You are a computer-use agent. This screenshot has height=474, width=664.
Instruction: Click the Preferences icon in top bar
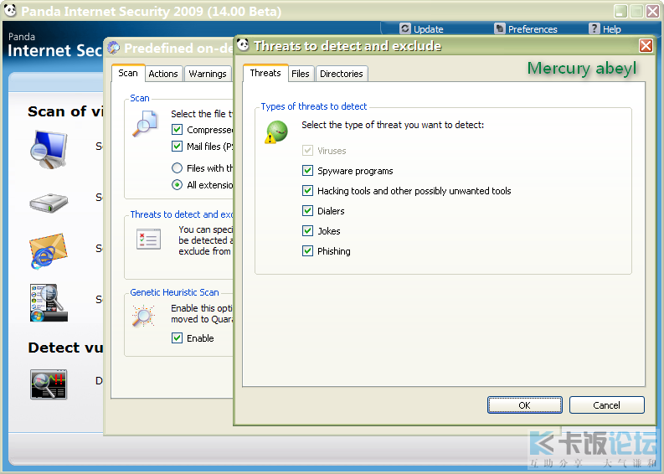500,28
